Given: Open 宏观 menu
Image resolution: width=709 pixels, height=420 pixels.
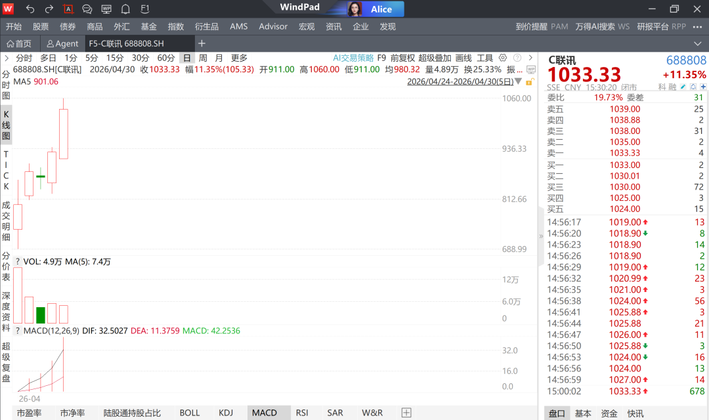Looking at the screenshot, I should pyautogui.click(x=307, y=27).
